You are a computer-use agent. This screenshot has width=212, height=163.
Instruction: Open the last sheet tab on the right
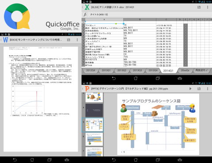[201, 70]
